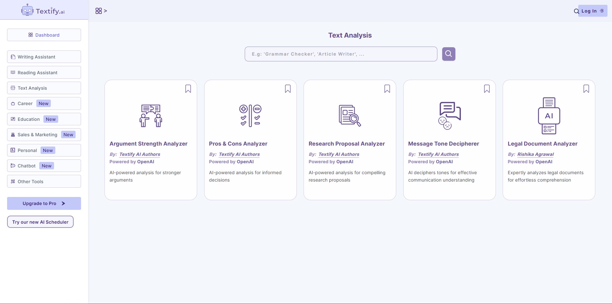Open the grid apps icon in header
Viewport: 612px width, 304px height.
pos(98,11)
